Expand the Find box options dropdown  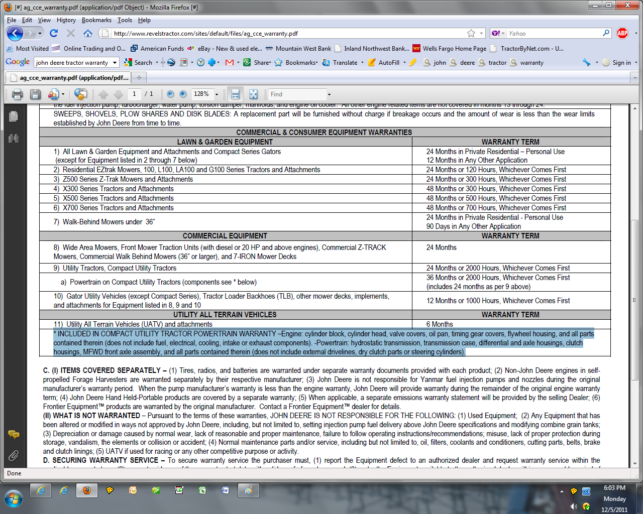click(x=329, y=94)
